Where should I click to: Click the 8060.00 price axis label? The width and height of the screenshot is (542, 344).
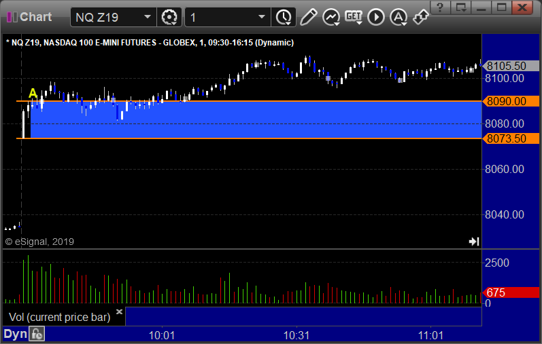click(x=505, y=169)
